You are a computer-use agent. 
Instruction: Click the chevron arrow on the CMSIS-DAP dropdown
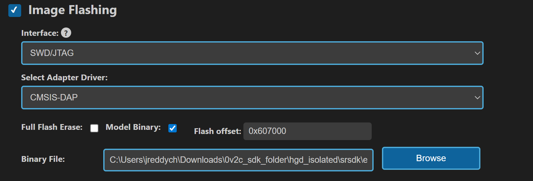point(477,98)
